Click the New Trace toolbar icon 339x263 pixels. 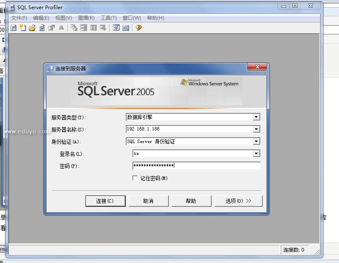click(x=13, y=28)
